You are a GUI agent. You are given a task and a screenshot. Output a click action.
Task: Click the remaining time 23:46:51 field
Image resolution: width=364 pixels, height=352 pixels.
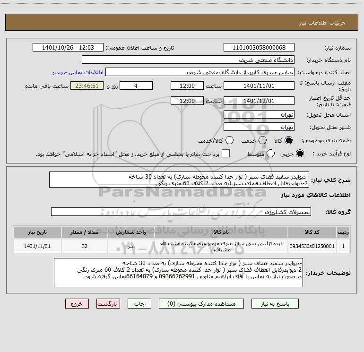pos(87,86)
